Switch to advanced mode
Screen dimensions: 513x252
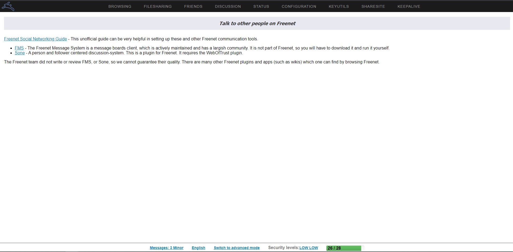tap(237, 248)
